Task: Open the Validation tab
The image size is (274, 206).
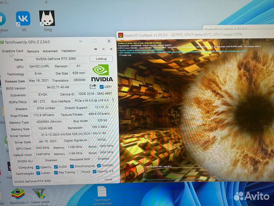Action: click(x=68, y=51)
